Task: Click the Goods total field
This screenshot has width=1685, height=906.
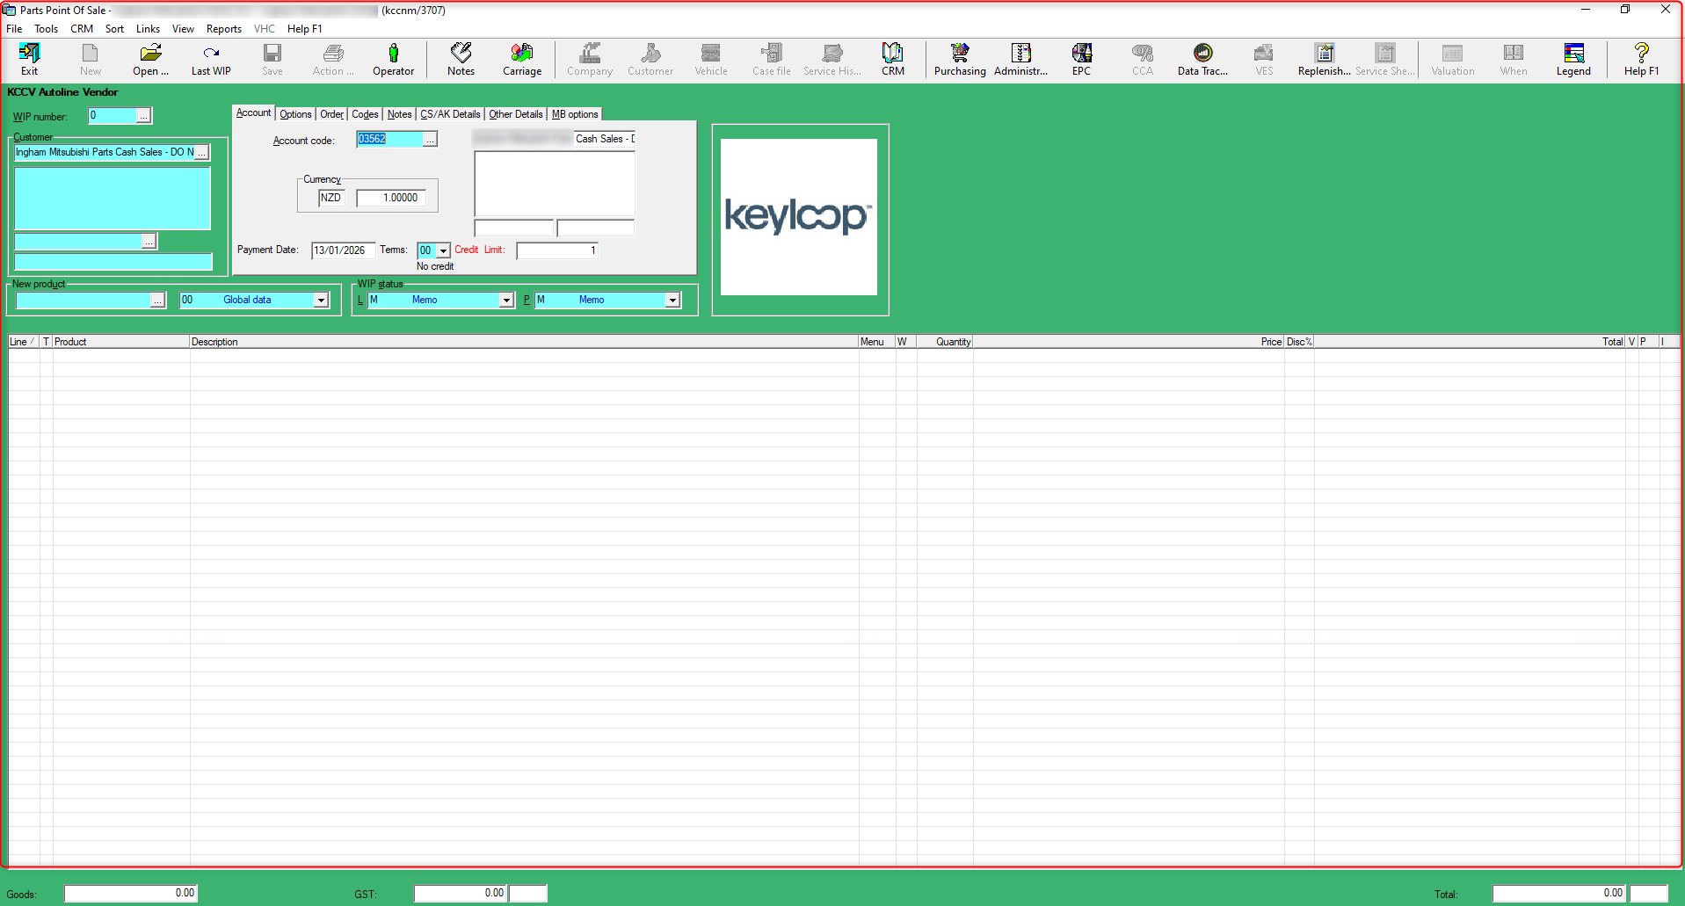Action: pyautogui.click(x=130, y=894)
